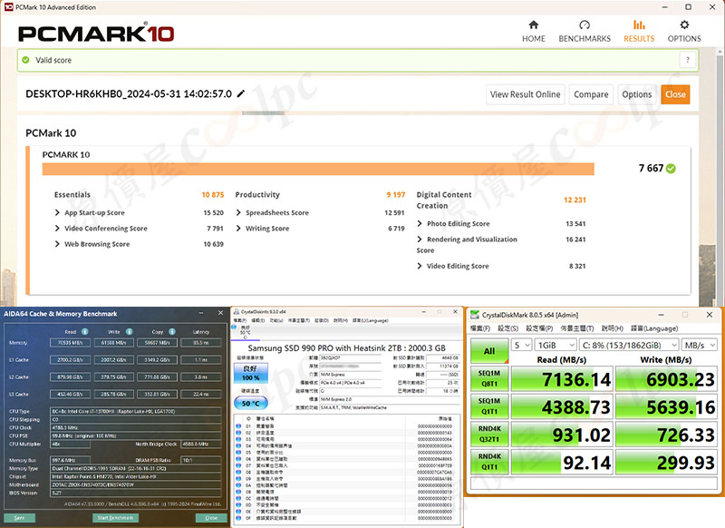This screenshot has width=725, height=528.
Task: Click the green Valid score check icon
Action: [25, 60]
